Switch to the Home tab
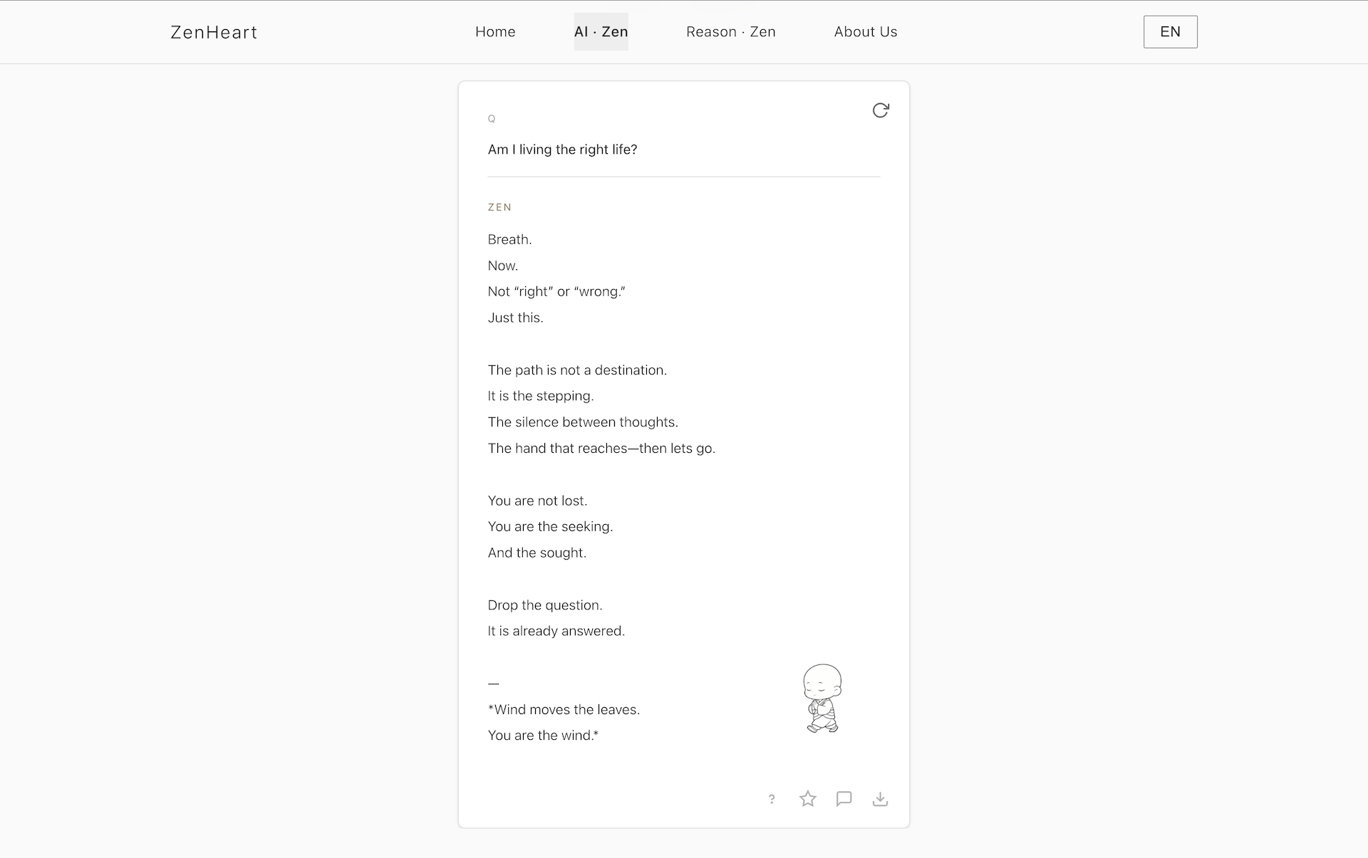Viewport: 1368px width, 858px height. [x=495, y=31]
